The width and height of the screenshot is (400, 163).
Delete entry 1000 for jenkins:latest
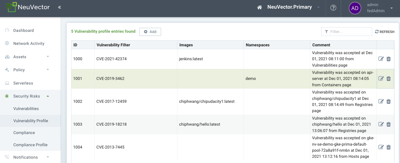(389, 59)
